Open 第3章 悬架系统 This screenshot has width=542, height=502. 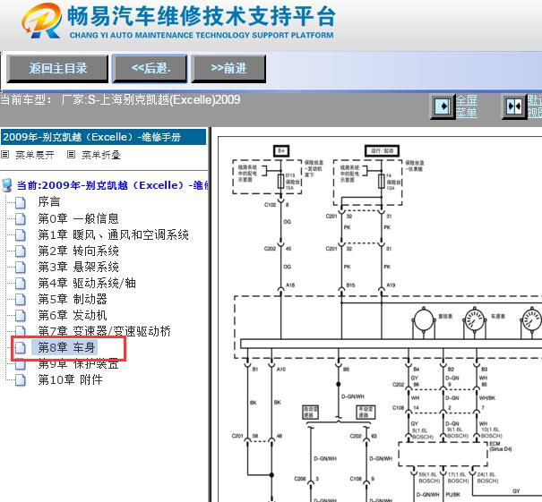pyautogui.click(x=79, y=267)
